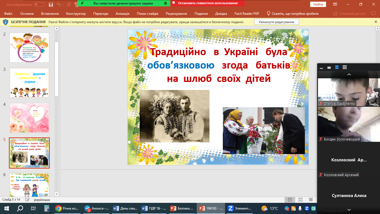Open the Undo history dropdown arrow

point(63,4)
